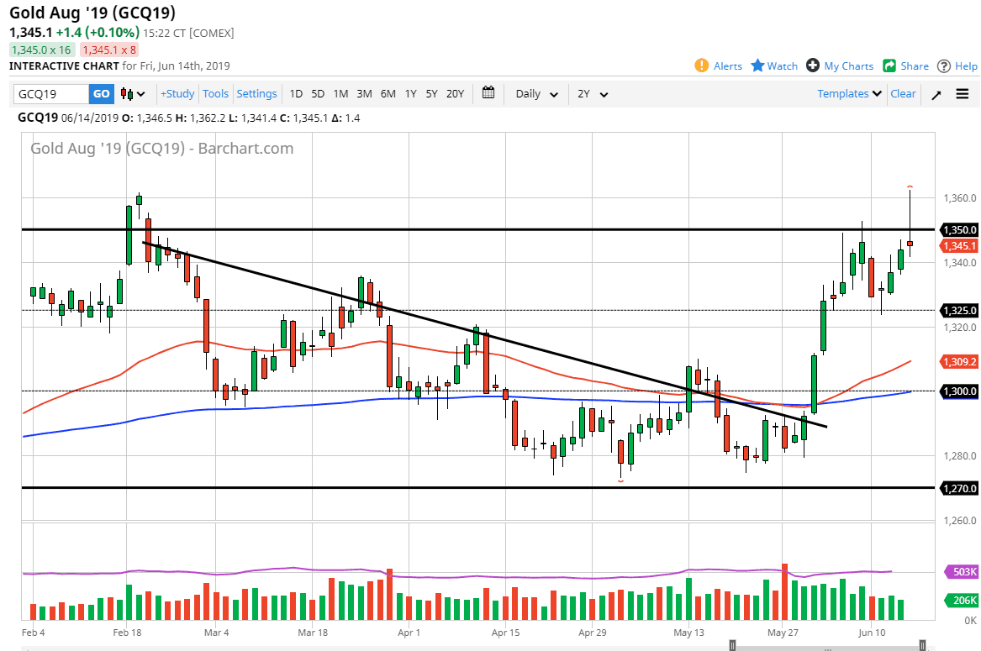
Task: Open the Tools menu
Action: click(x=216, y=94)
